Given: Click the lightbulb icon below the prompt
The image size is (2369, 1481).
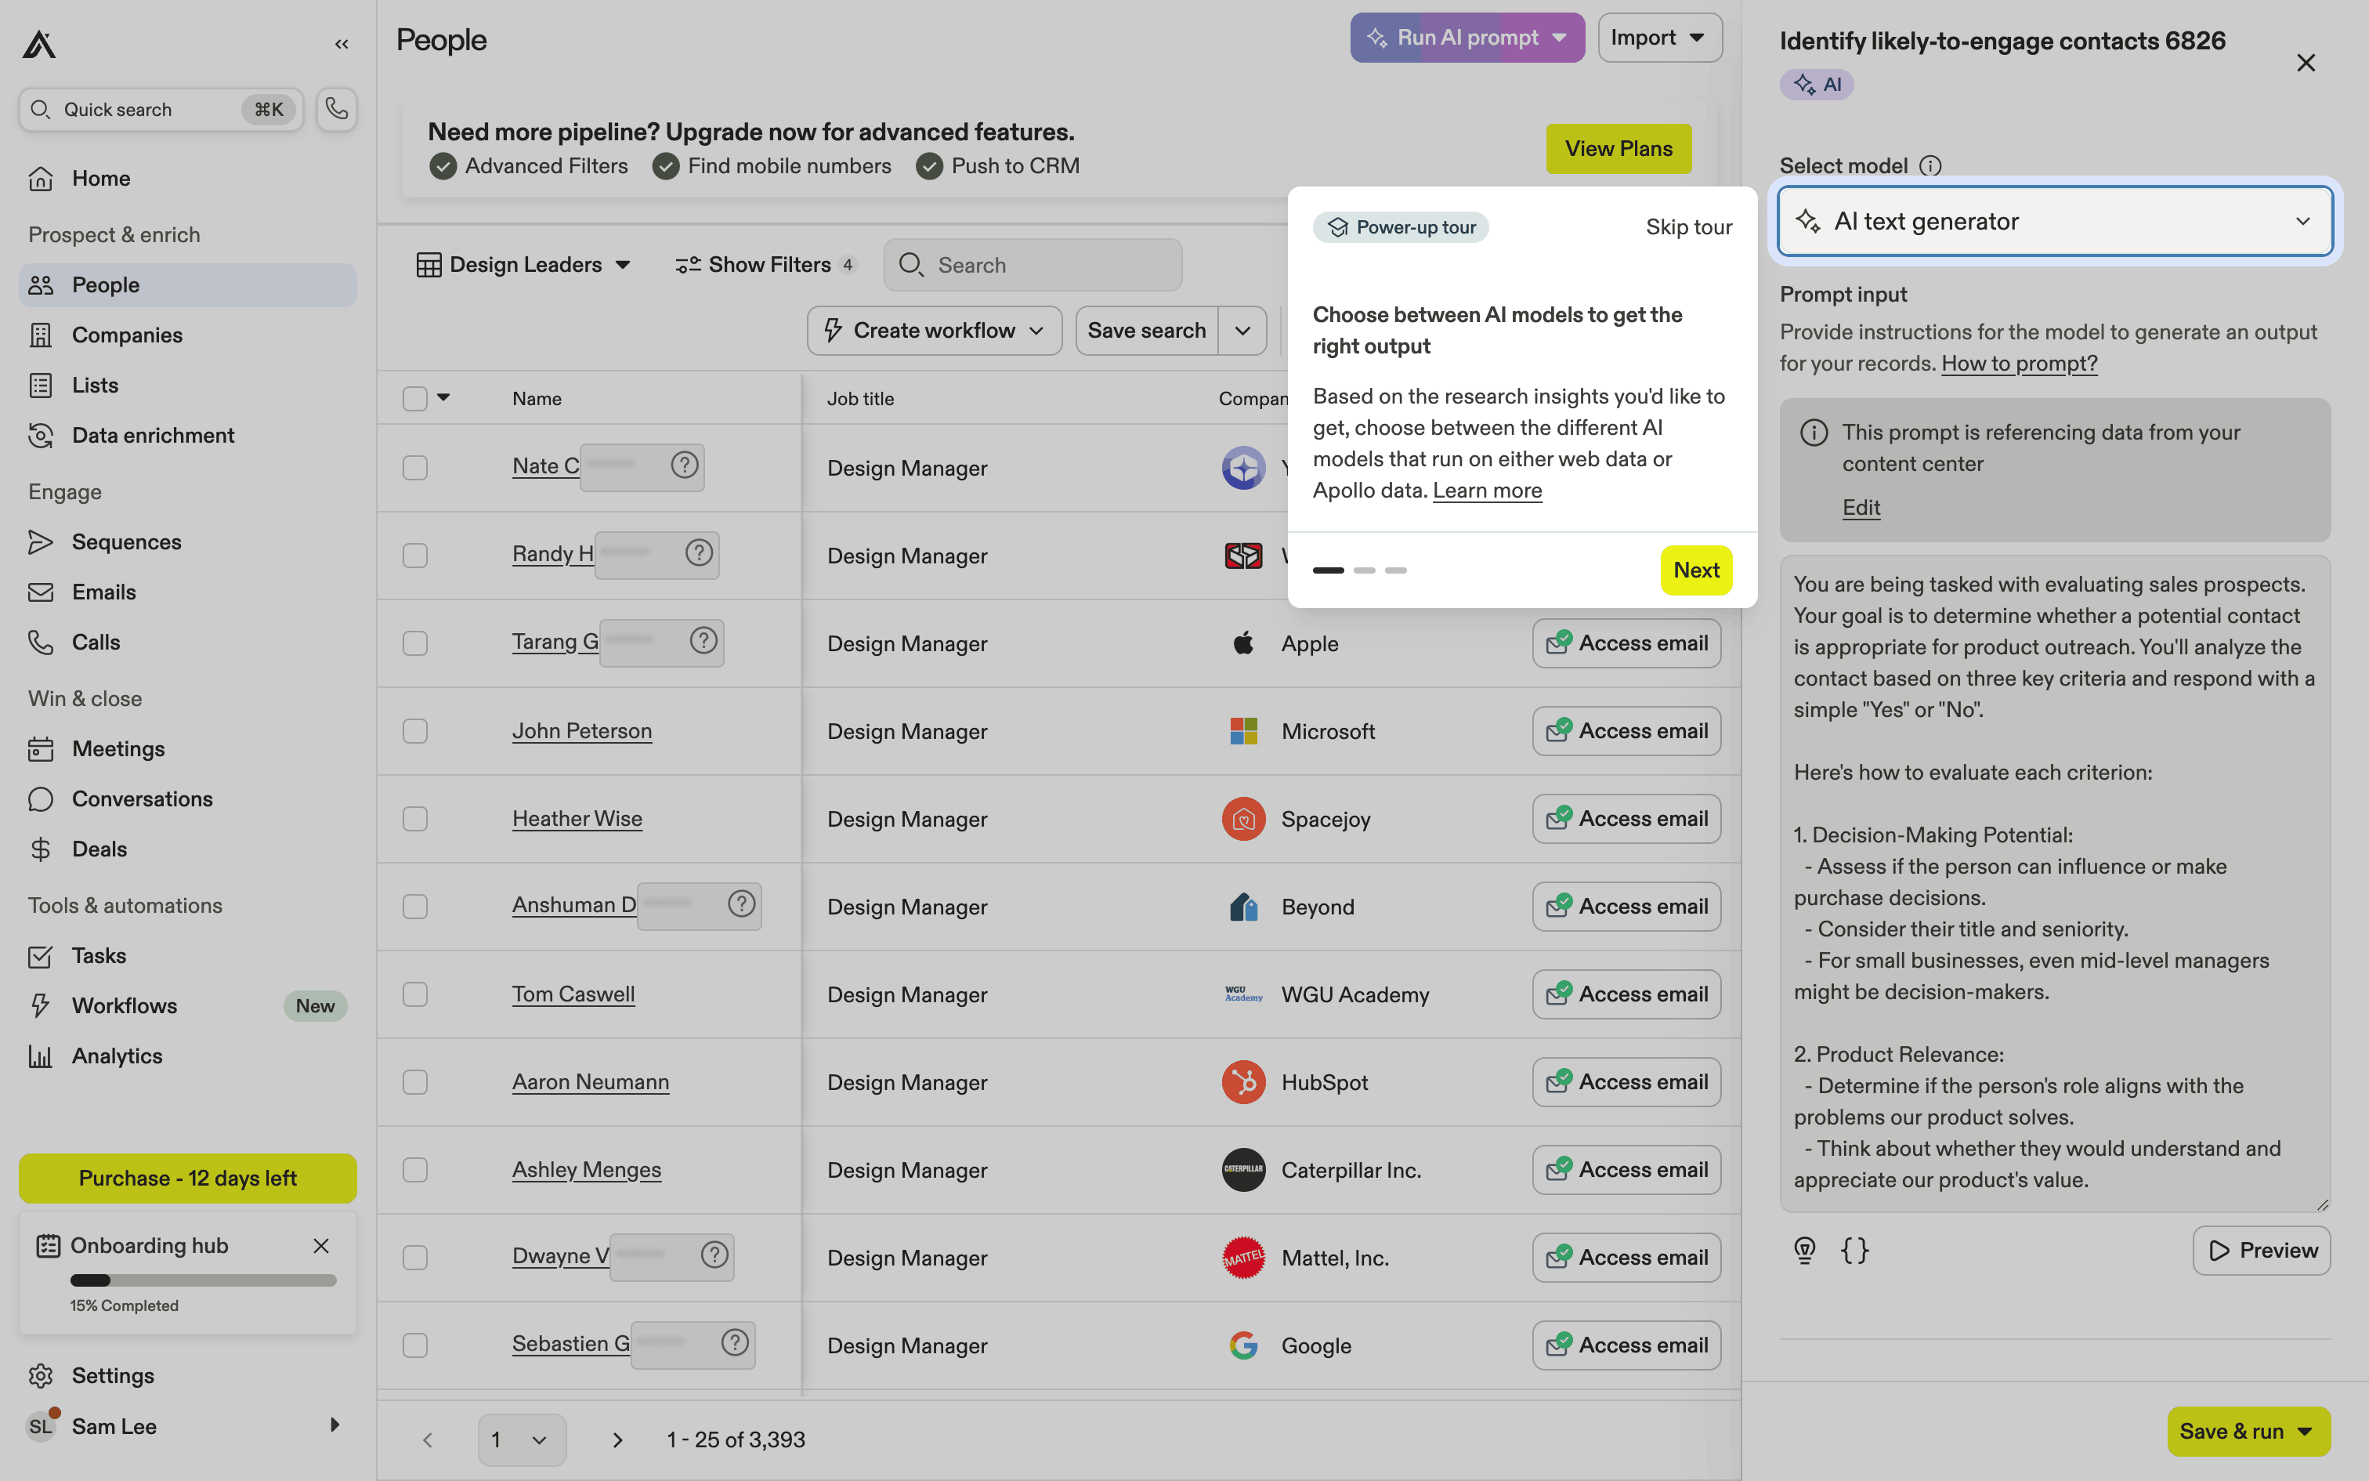Looking at the screenshot, I should (1804, 1250).
